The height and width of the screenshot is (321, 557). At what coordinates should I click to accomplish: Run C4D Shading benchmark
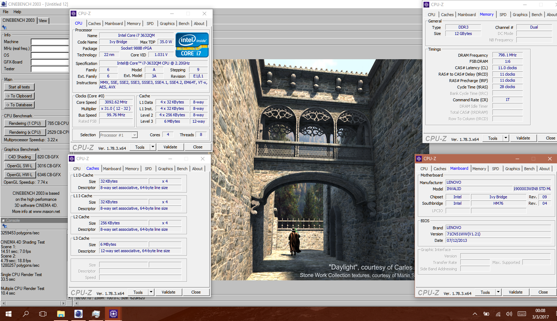(x=20, y=157)
